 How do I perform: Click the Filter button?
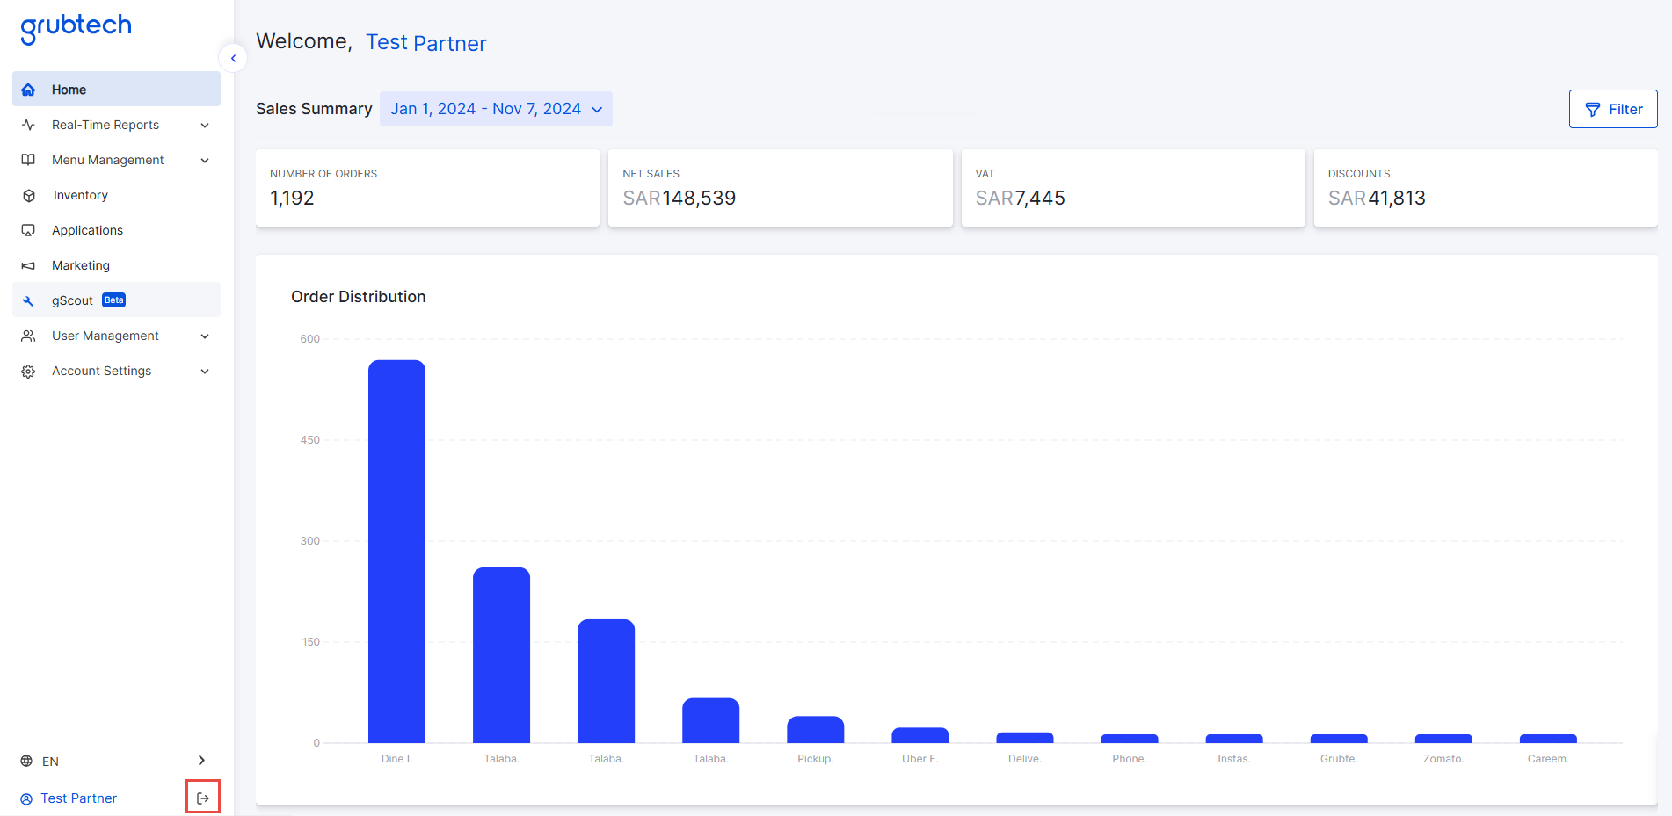(1612, 109)
